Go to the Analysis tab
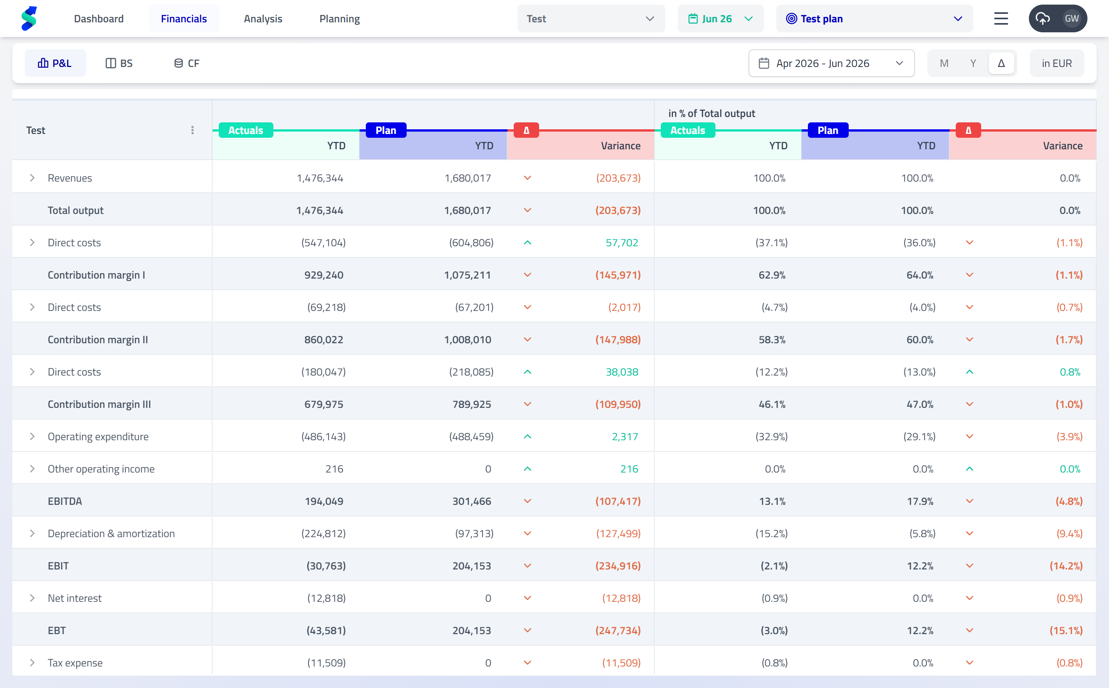 point(263,18)
